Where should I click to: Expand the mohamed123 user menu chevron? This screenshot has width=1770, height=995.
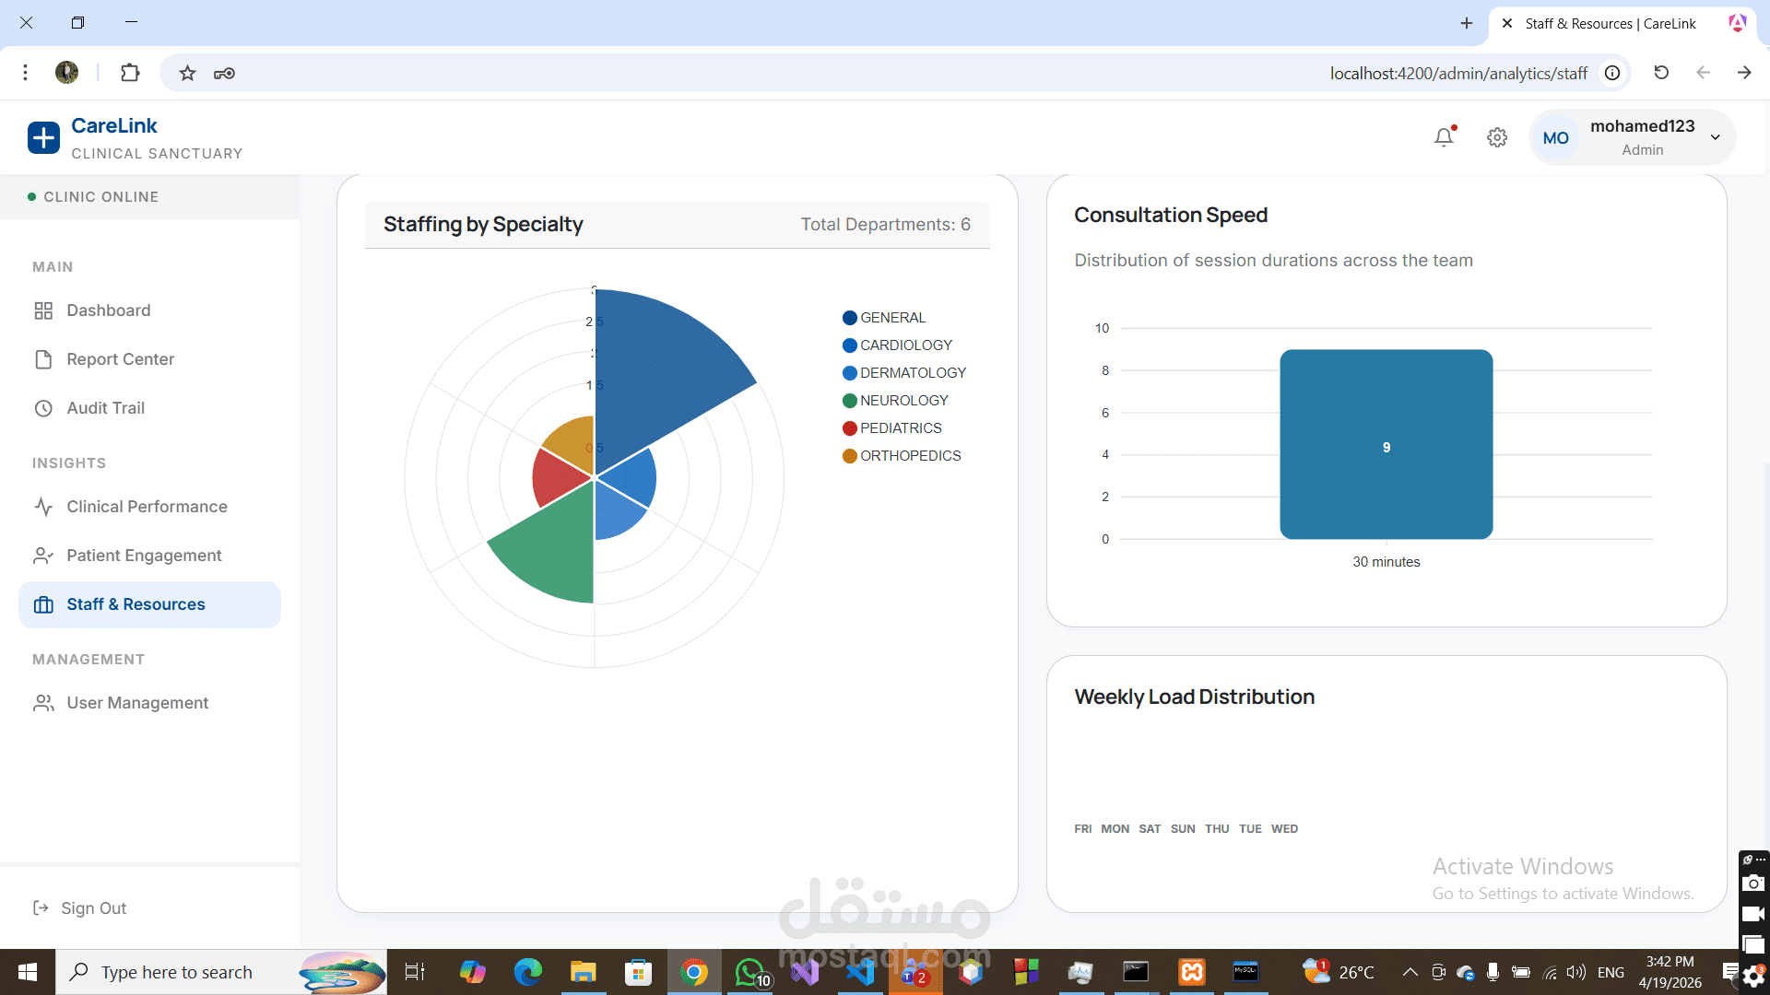pos(1716,137)
